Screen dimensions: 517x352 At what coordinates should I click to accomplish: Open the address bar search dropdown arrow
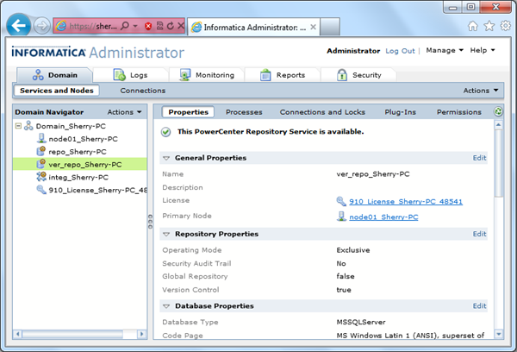[135, 26]
